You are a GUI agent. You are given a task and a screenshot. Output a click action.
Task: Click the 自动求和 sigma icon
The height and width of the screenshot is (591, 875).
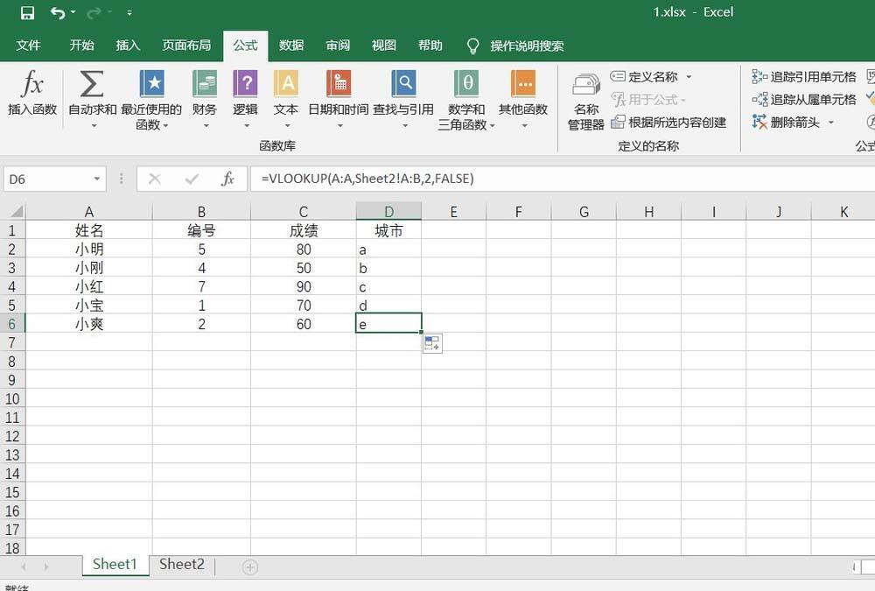point(92,84)
